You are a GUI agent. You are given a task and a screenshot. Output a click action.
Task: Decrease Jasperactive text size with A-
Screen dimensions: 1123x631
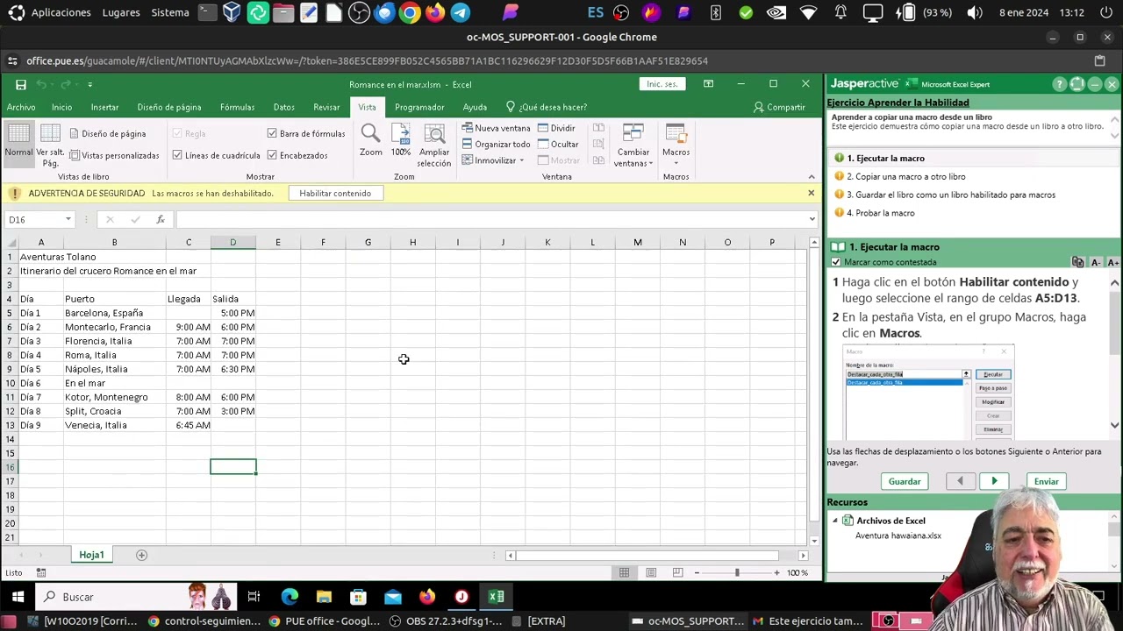tap(1095, 262)
